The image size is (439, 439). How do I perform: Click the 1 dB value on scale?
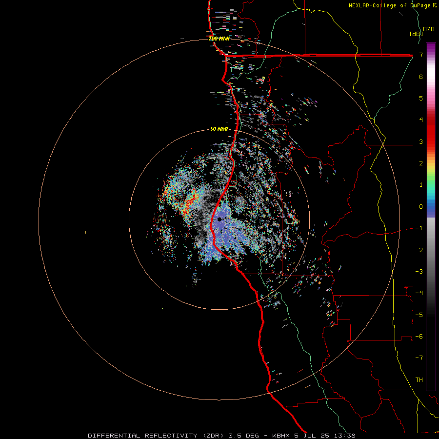pos(421,185)
